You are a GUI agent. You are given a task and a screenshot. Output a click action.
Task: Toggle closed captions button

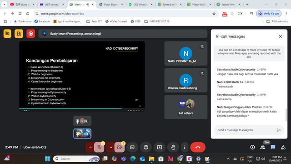click(x=132, y=147)
